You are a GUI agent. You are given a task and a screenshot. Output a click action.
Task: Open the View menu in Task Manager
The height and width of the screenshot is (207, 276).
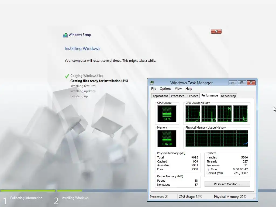pos(178,89)
